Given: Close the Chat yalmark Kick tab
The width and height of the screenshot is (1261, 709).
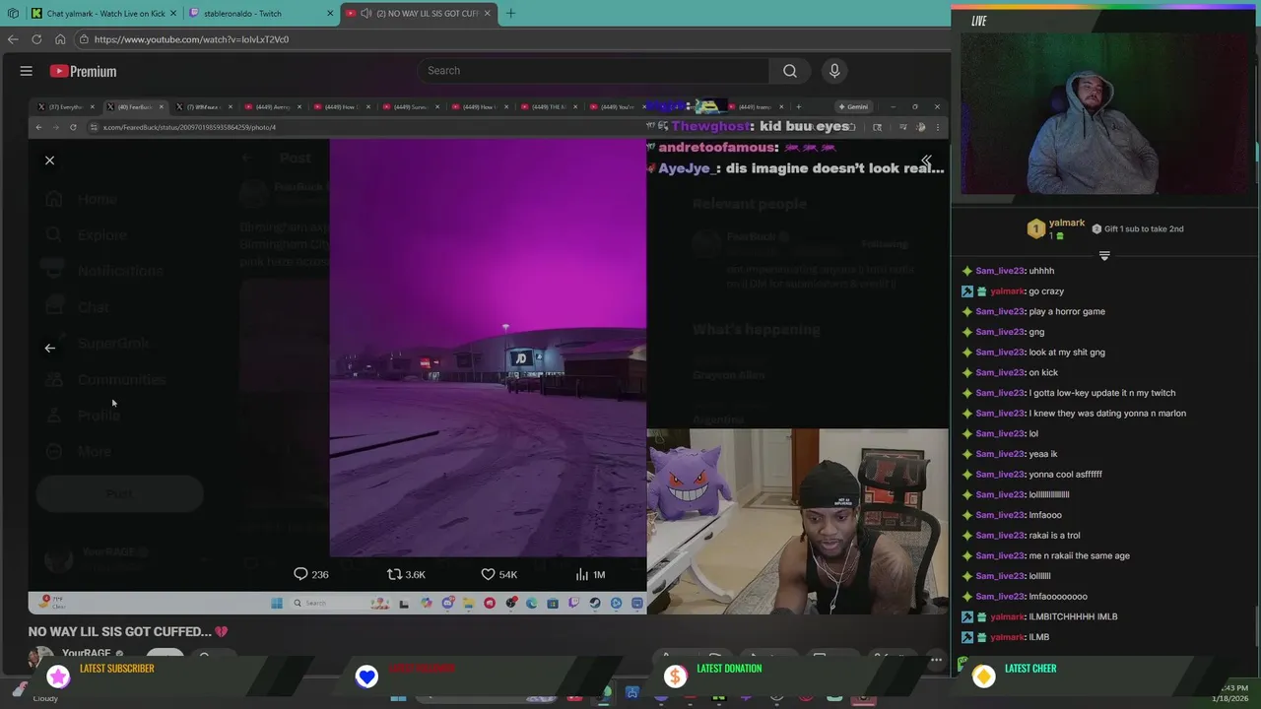Looking at the screenshot, I should pyautogui.click(x=173, y=14).
